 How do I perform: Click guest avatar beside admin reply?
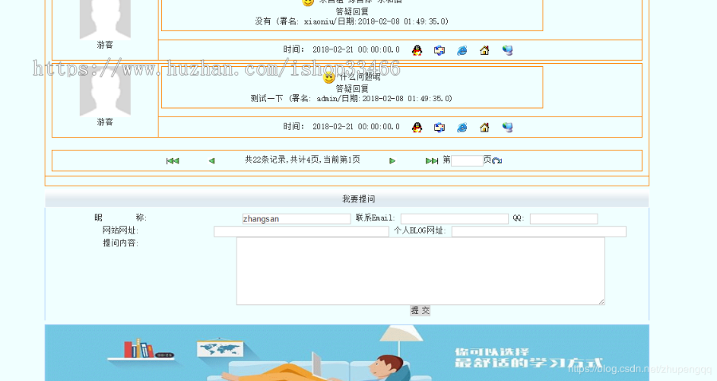click(105, 92)
